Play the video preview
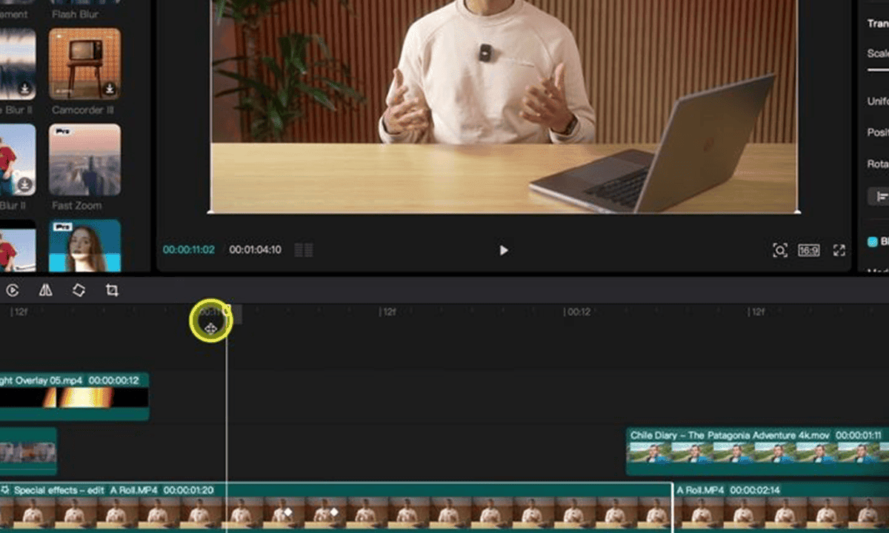The width and height of the screenshot is (889, 533). pos(502,250)
